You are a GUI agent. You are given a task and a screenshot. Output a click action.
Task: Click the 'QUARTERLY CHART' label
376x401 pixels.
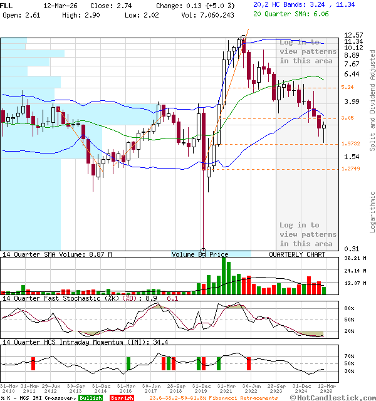(297, 255)
